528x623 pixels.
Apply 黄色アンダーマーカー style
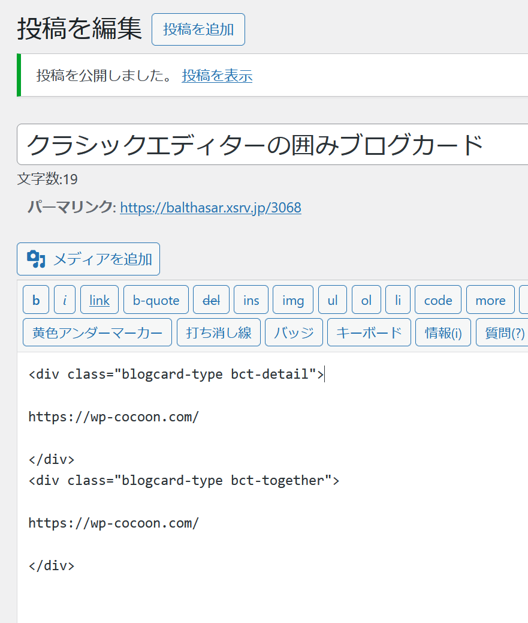(x=97, y=332)
